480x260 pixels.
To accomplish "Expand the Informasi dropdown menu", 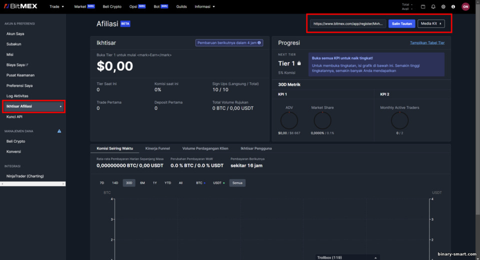I will [205, 6].
